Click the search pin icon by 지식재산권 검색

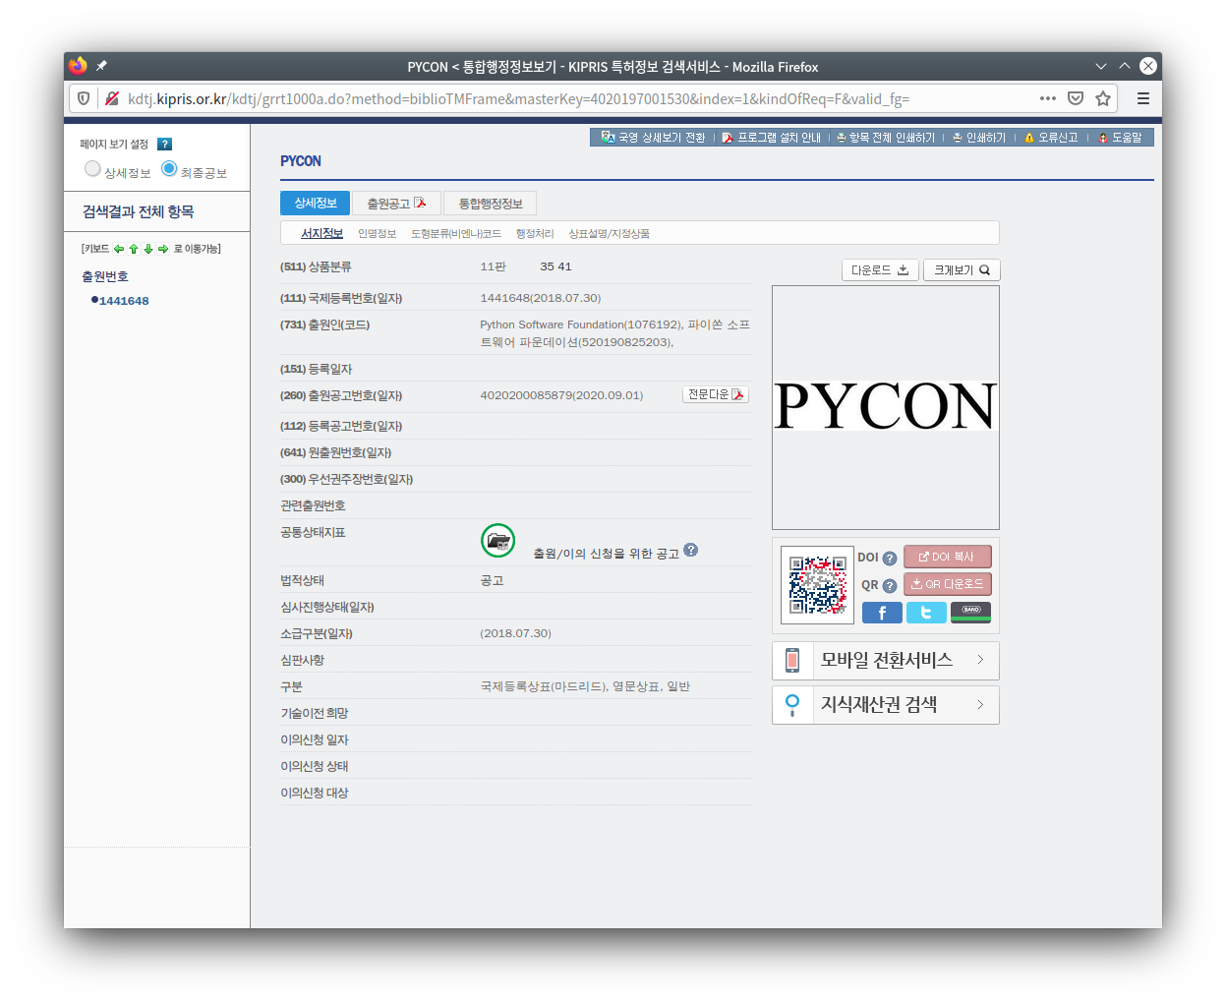coord(792,705)
